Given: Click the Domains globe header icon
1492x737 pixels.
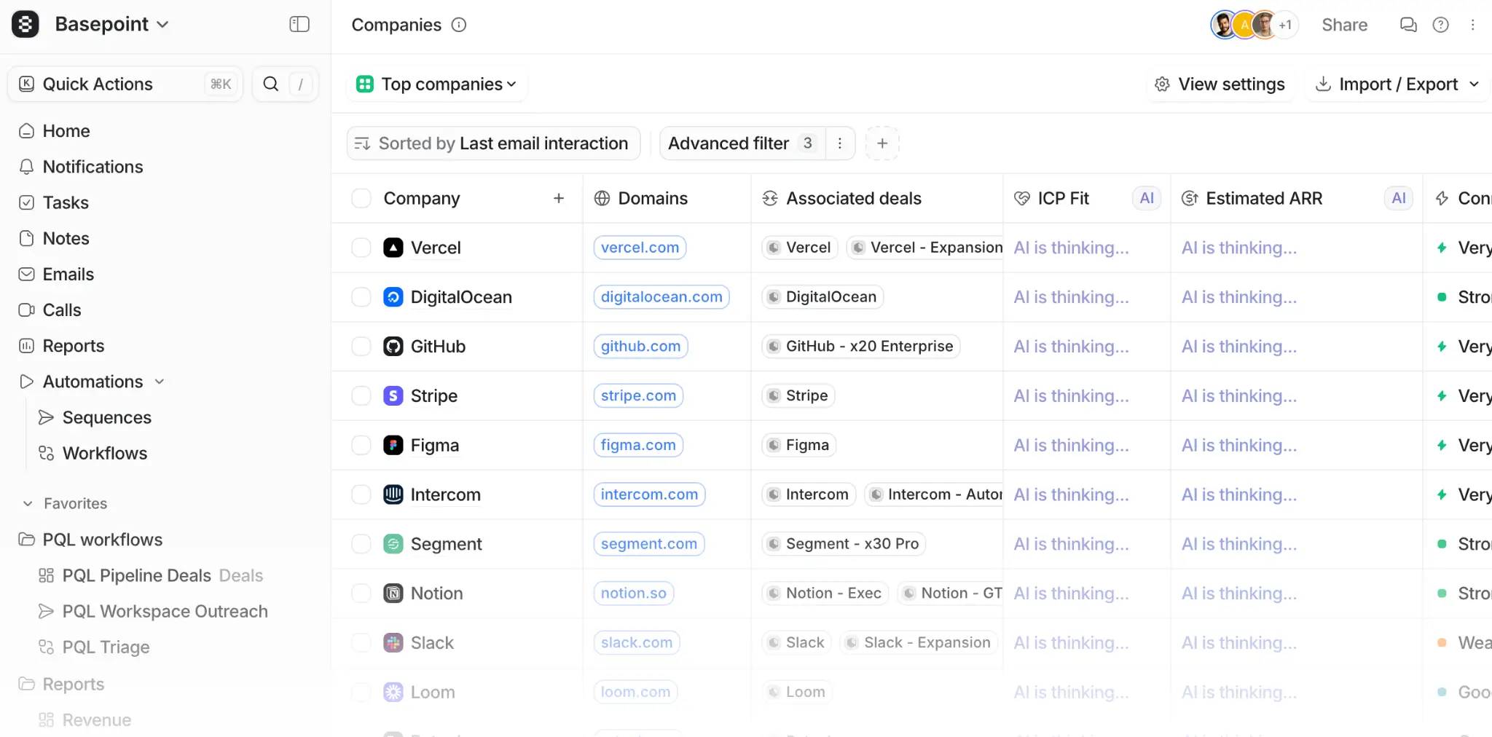Looking at the screenshot, I should tap(602, 198).
